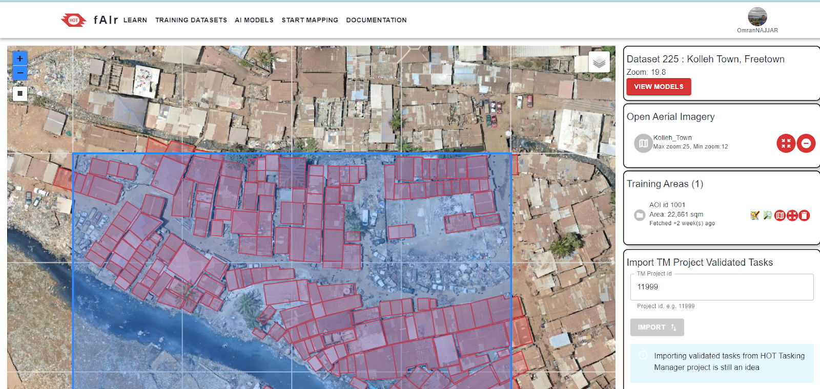820x389 pixels.
Task: Focus the TM Project Id field
Action: [722, 287]
